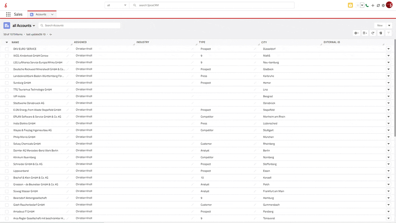Click the name pencil icon for VIP mobile
Screen dimensions: 396x223
click(x=68, y=96)
